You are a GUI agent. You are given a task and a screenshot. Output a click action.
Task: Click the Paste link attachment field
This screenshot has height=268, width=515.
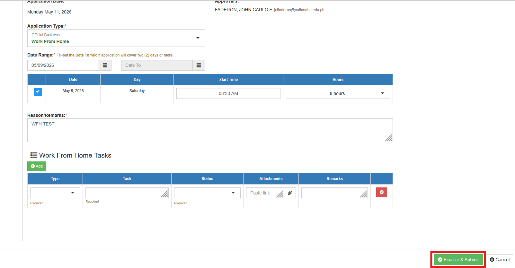[265, 193]
